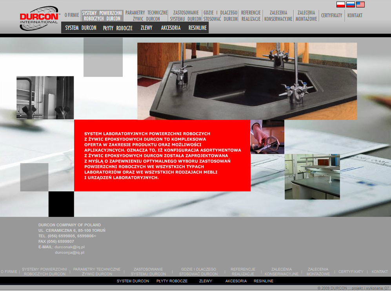
Task: Click the Q7 project credit link
Action: (x=370, y=288)
